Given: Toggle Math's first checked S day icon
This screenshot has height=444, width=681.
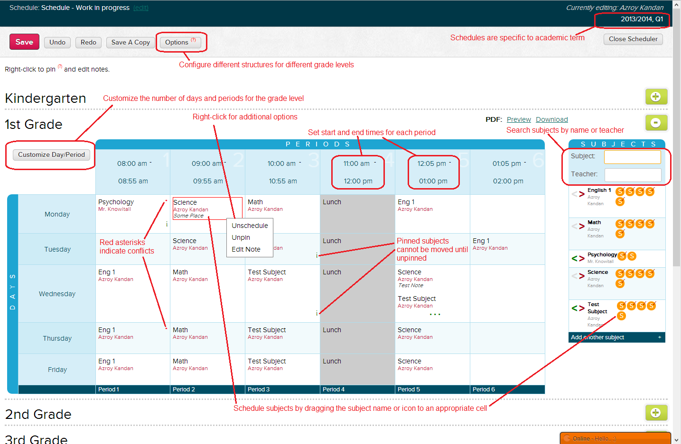Looking at the screenshot, I should click(620, 224).
